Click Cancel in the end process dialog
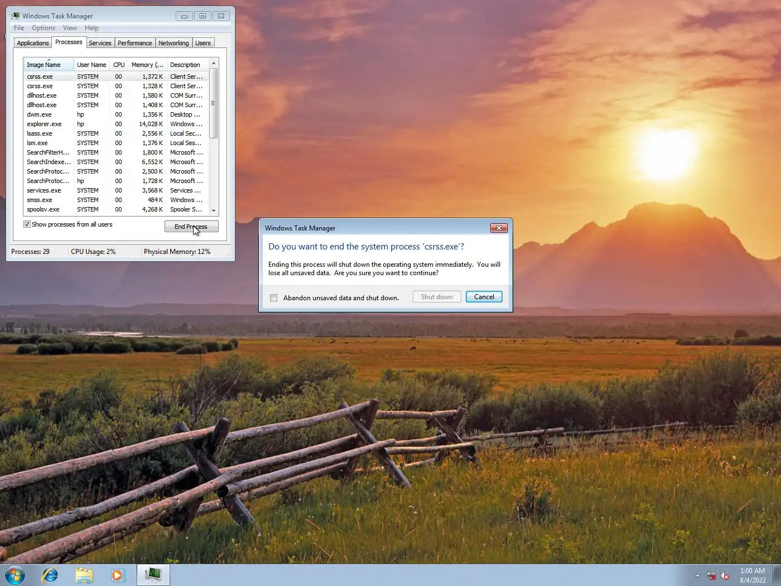Image resolution: width=781 pixels, height=586 pixels. [x=484, y=297]
